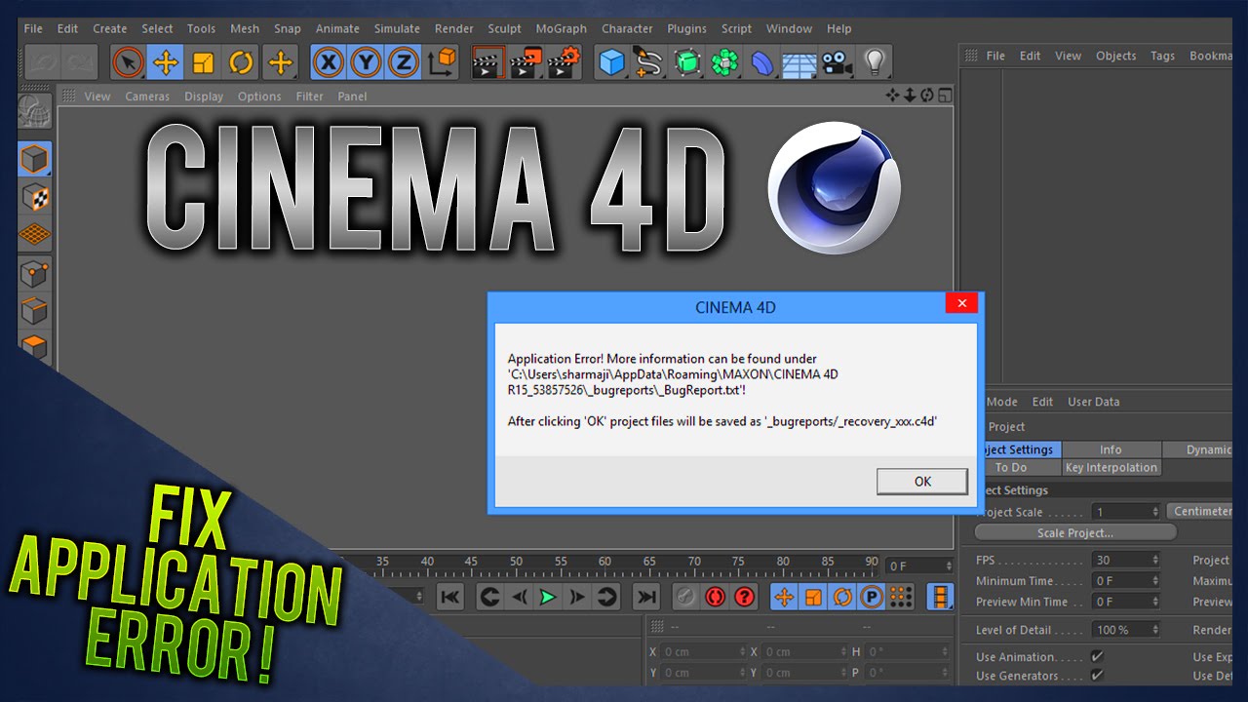Open Tags menu in Object Manager
Image resolution: width=1248 pixels, height=702 pixels.
point(1162,56)
